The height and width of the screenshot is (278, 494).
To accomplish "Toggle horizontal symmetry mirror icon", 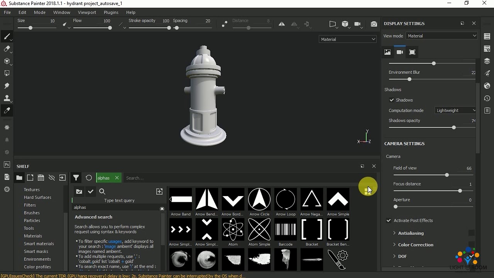I will tap(282, 24).
